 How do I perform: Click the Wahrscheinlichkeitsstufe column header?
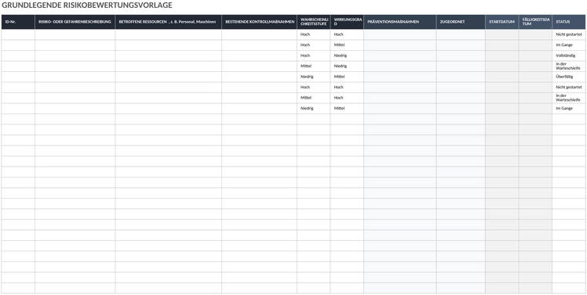pyautogui.click(x=314, y=22)
